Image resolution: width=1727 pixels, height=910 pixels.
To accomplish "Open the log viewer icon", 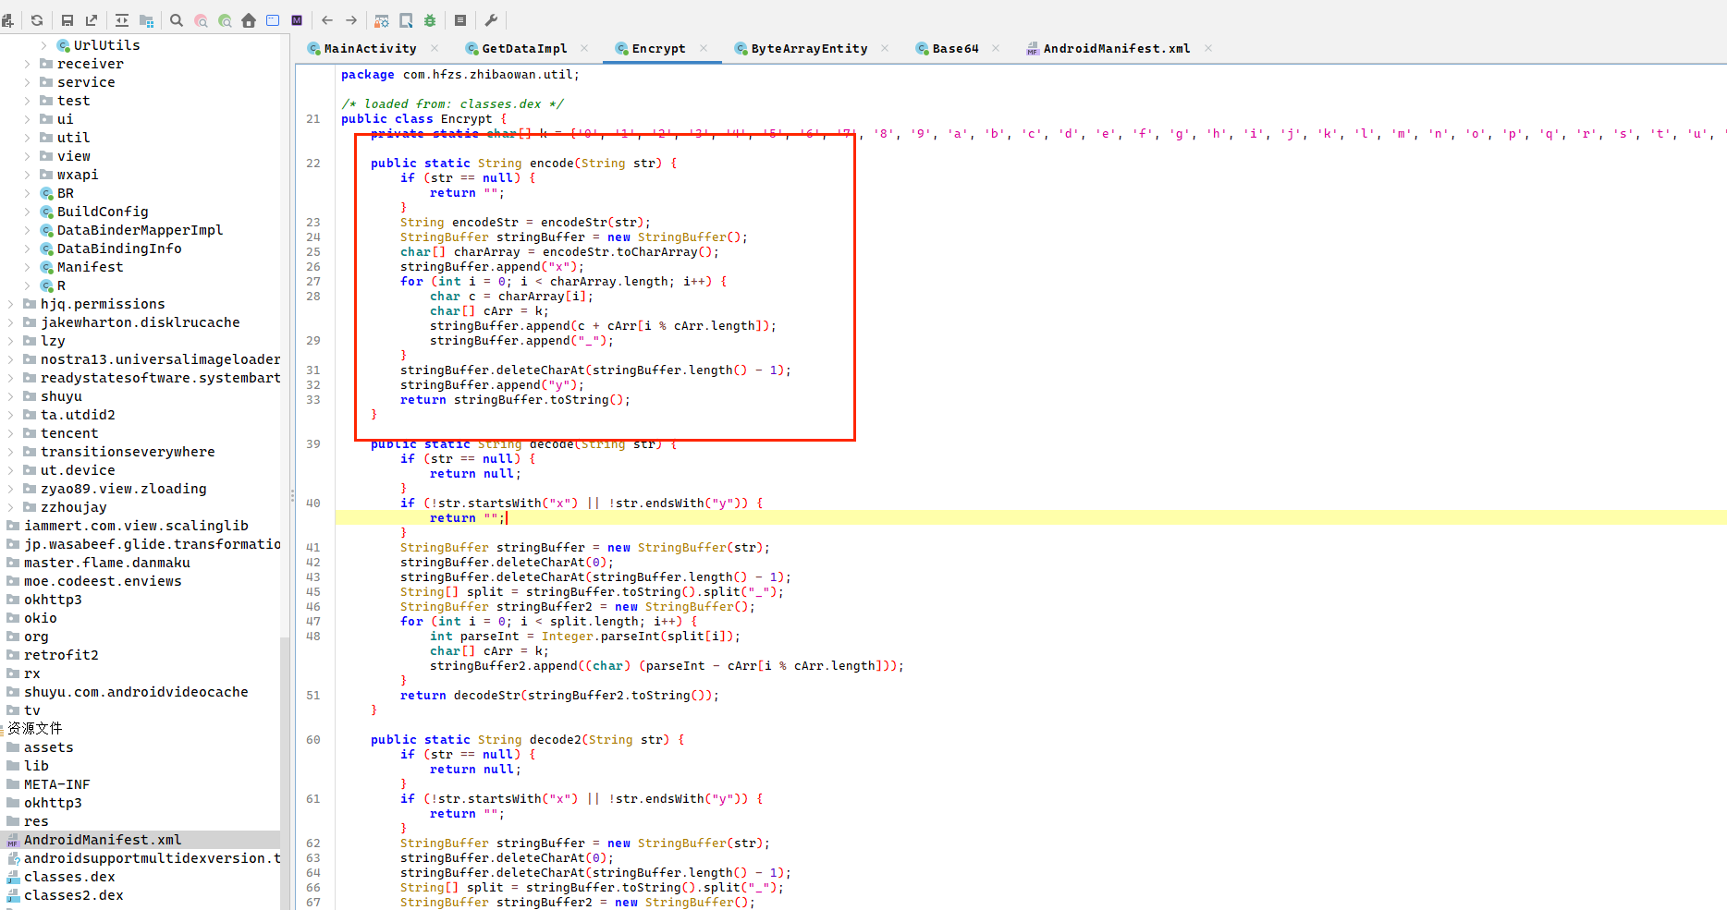I will coord(460,20).
